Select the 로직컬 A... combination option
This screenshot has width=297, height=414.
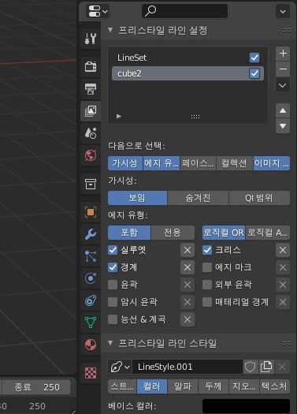tap(268, 233)
